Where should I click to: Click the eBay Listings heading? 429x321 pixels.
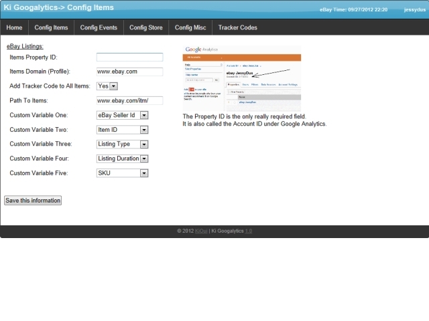point(25,46)
